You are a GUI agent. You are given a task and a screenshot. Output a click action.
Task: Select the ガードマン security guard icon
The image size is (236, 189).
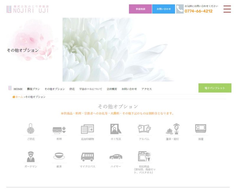coord(31,157)
